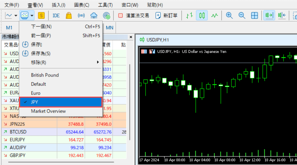Click the tile windows grid icon
Image resolution: width=297 pixels, height=165 pixels.
[254, 16]
